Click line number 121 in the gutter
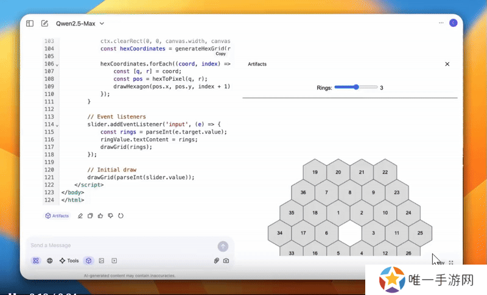This screenshot has width=487, height=295. (49, 178)
